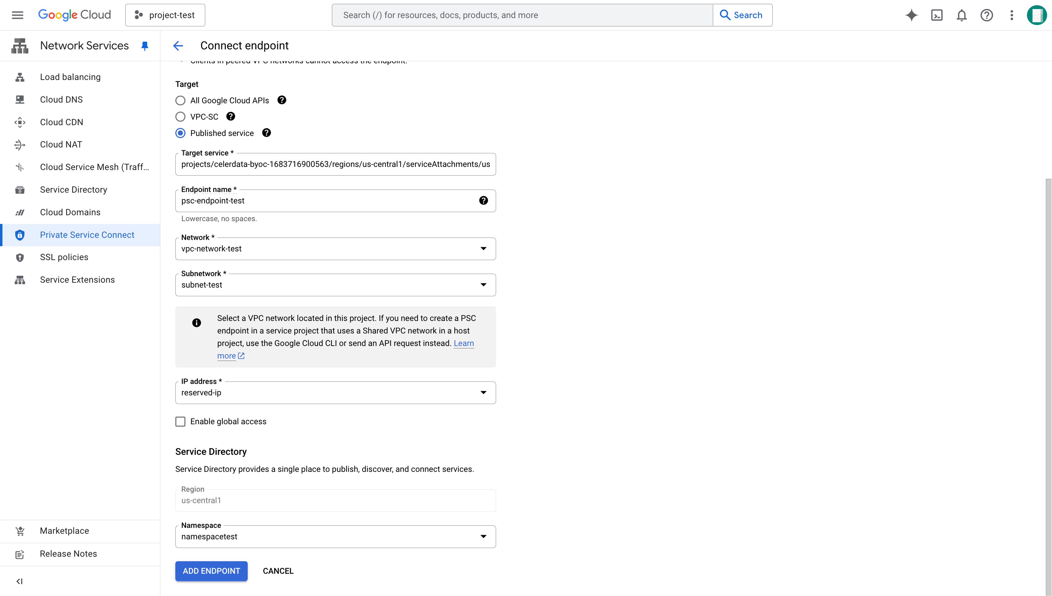1052x596 pixels.
Task: Follow the Learn more link
Action: pos(463,344)
